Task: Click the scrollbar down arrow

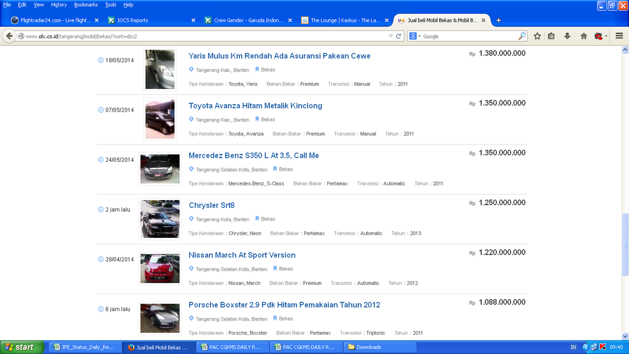Action: pyautogui.click(x=625, y=336)
